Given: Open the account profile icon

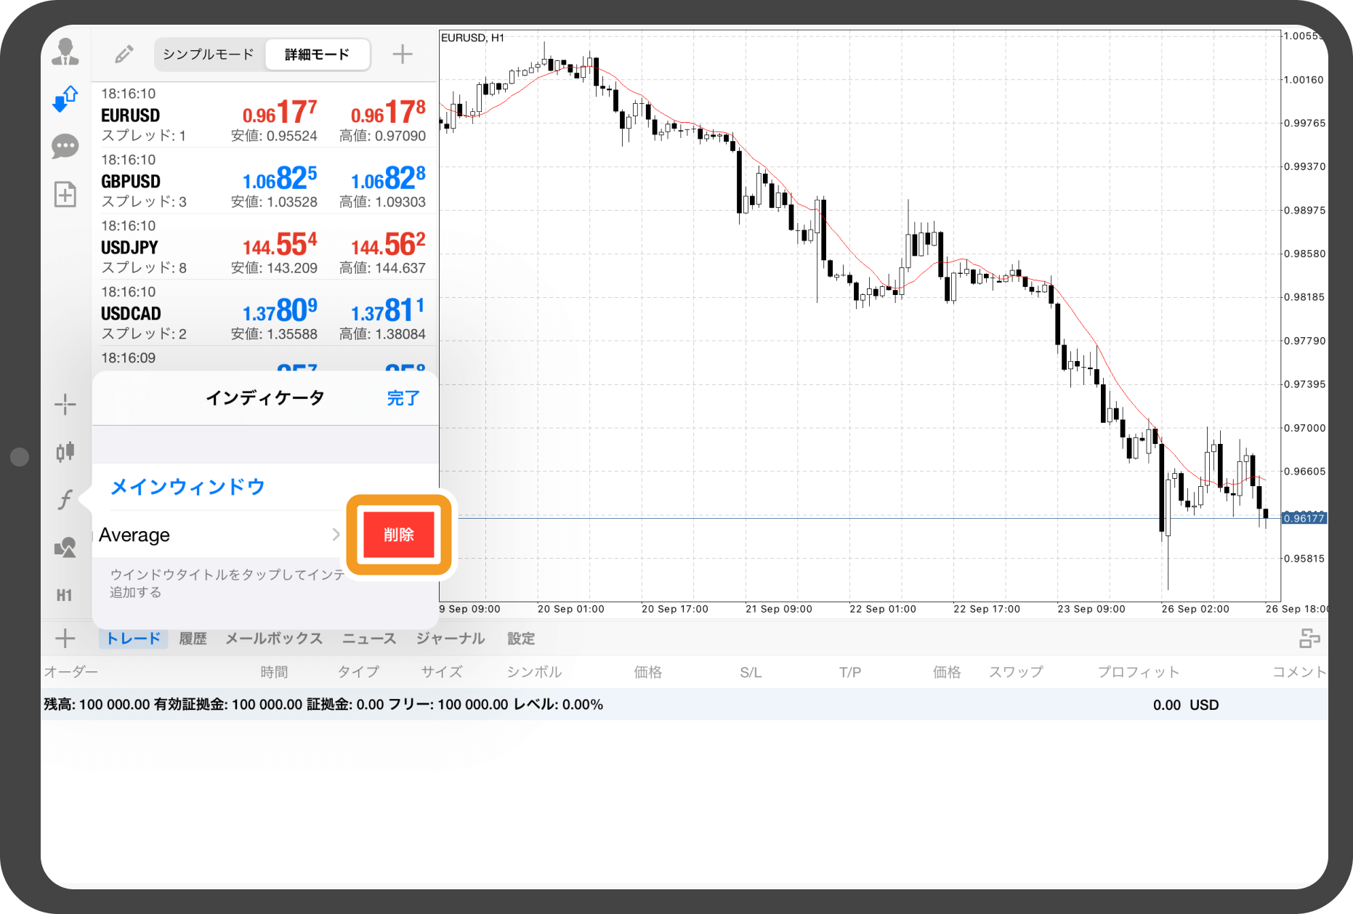Looking at the screenshot, I should pos(65,52).
